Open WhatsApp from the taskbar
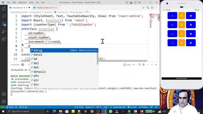Image resolution: width=203 pixels, height=114 pixels. (110, 111)
